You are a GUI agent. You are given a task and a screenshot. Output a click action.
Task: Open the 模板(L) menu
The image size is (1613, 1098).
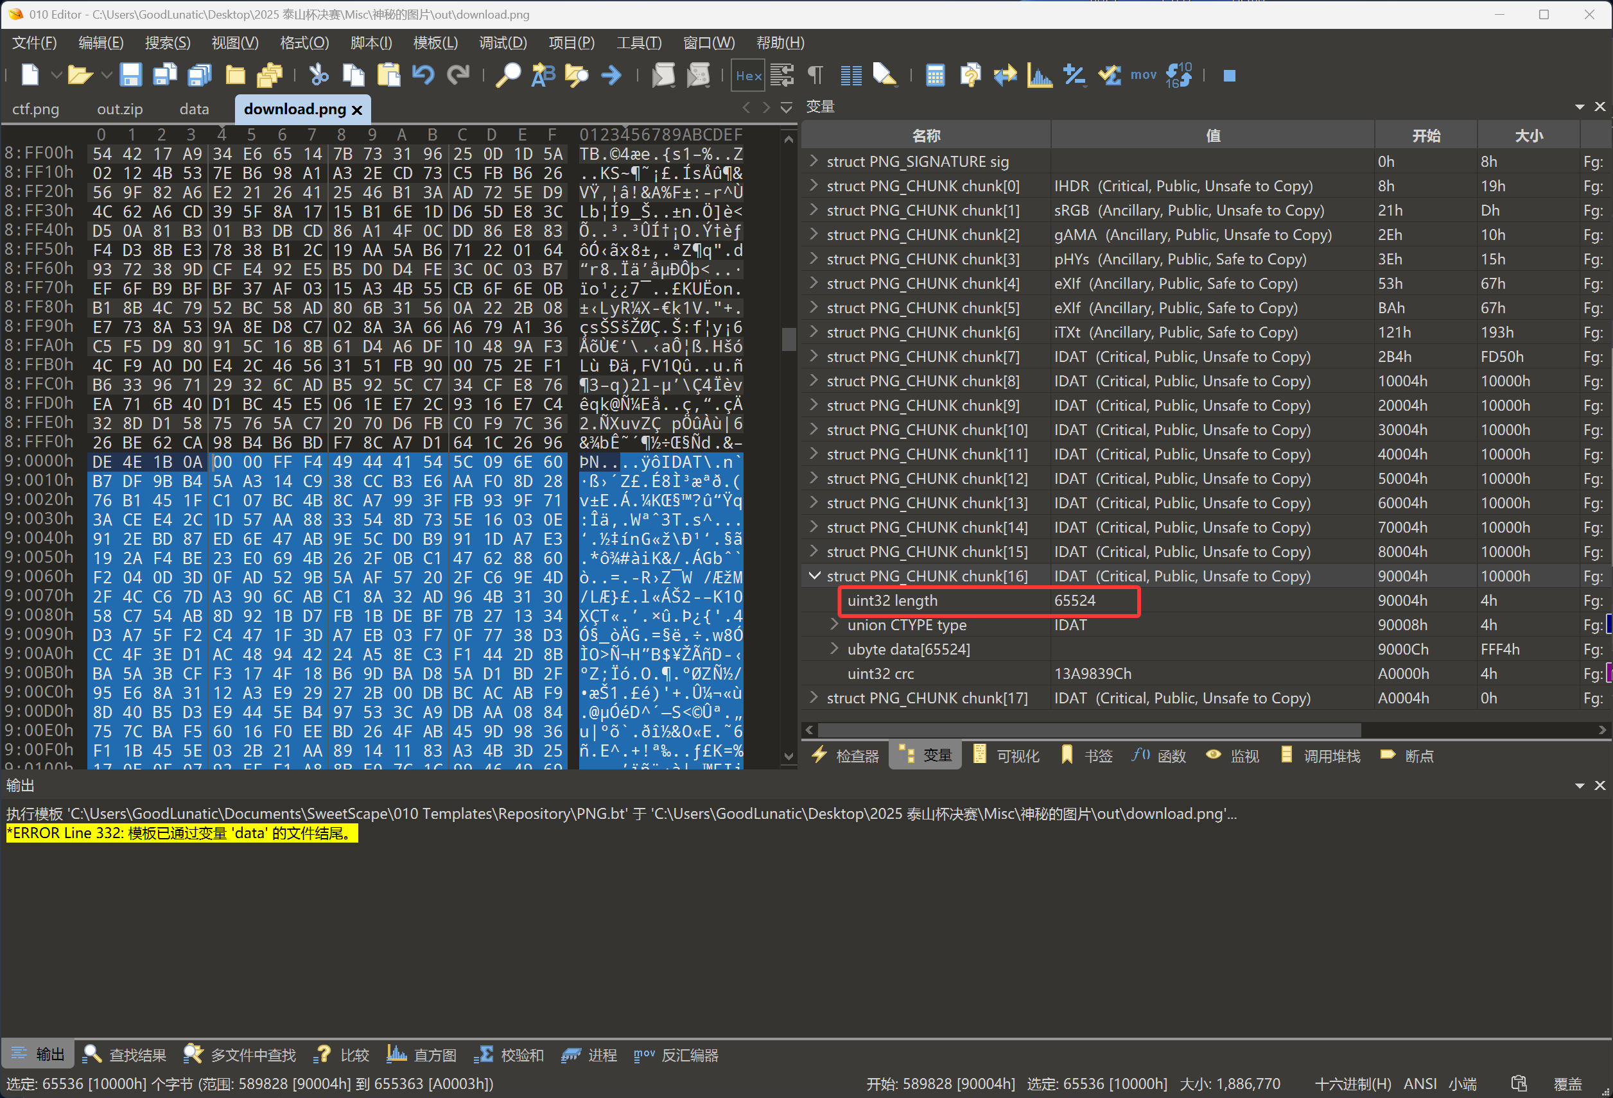pos(435,43)
